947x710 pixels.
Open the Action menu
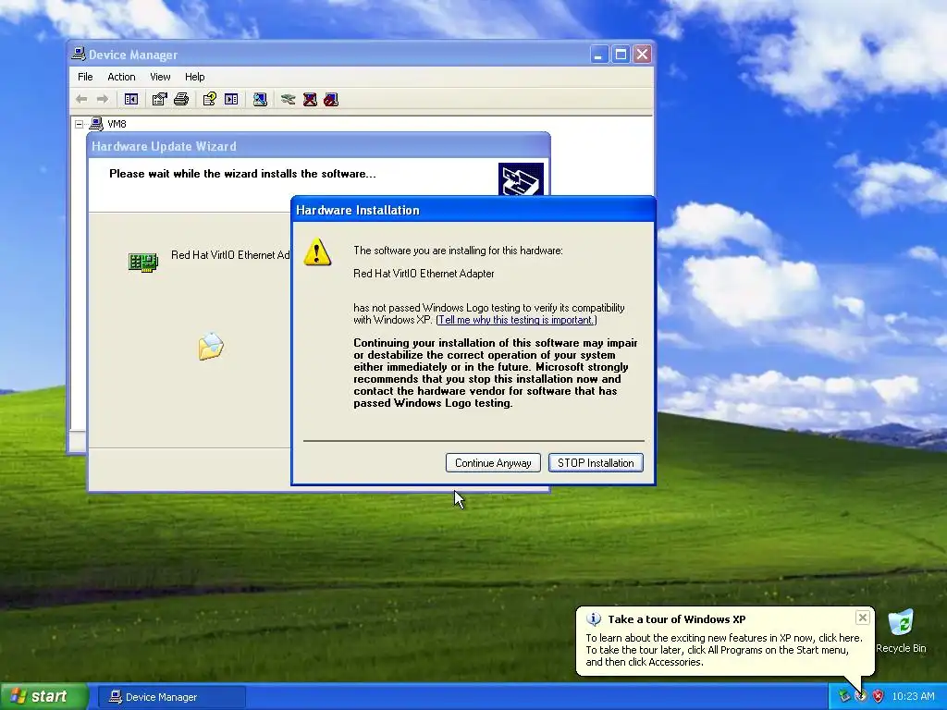[x=121, y=77]
